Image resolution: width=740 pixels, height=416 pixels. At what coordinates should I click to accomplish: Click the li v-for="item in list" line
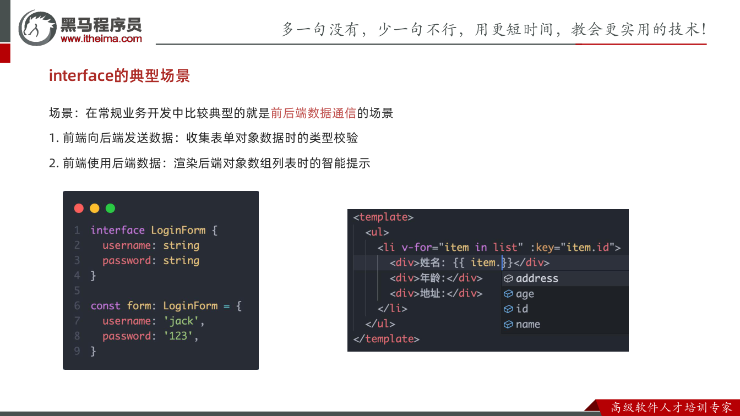point(499,247)
